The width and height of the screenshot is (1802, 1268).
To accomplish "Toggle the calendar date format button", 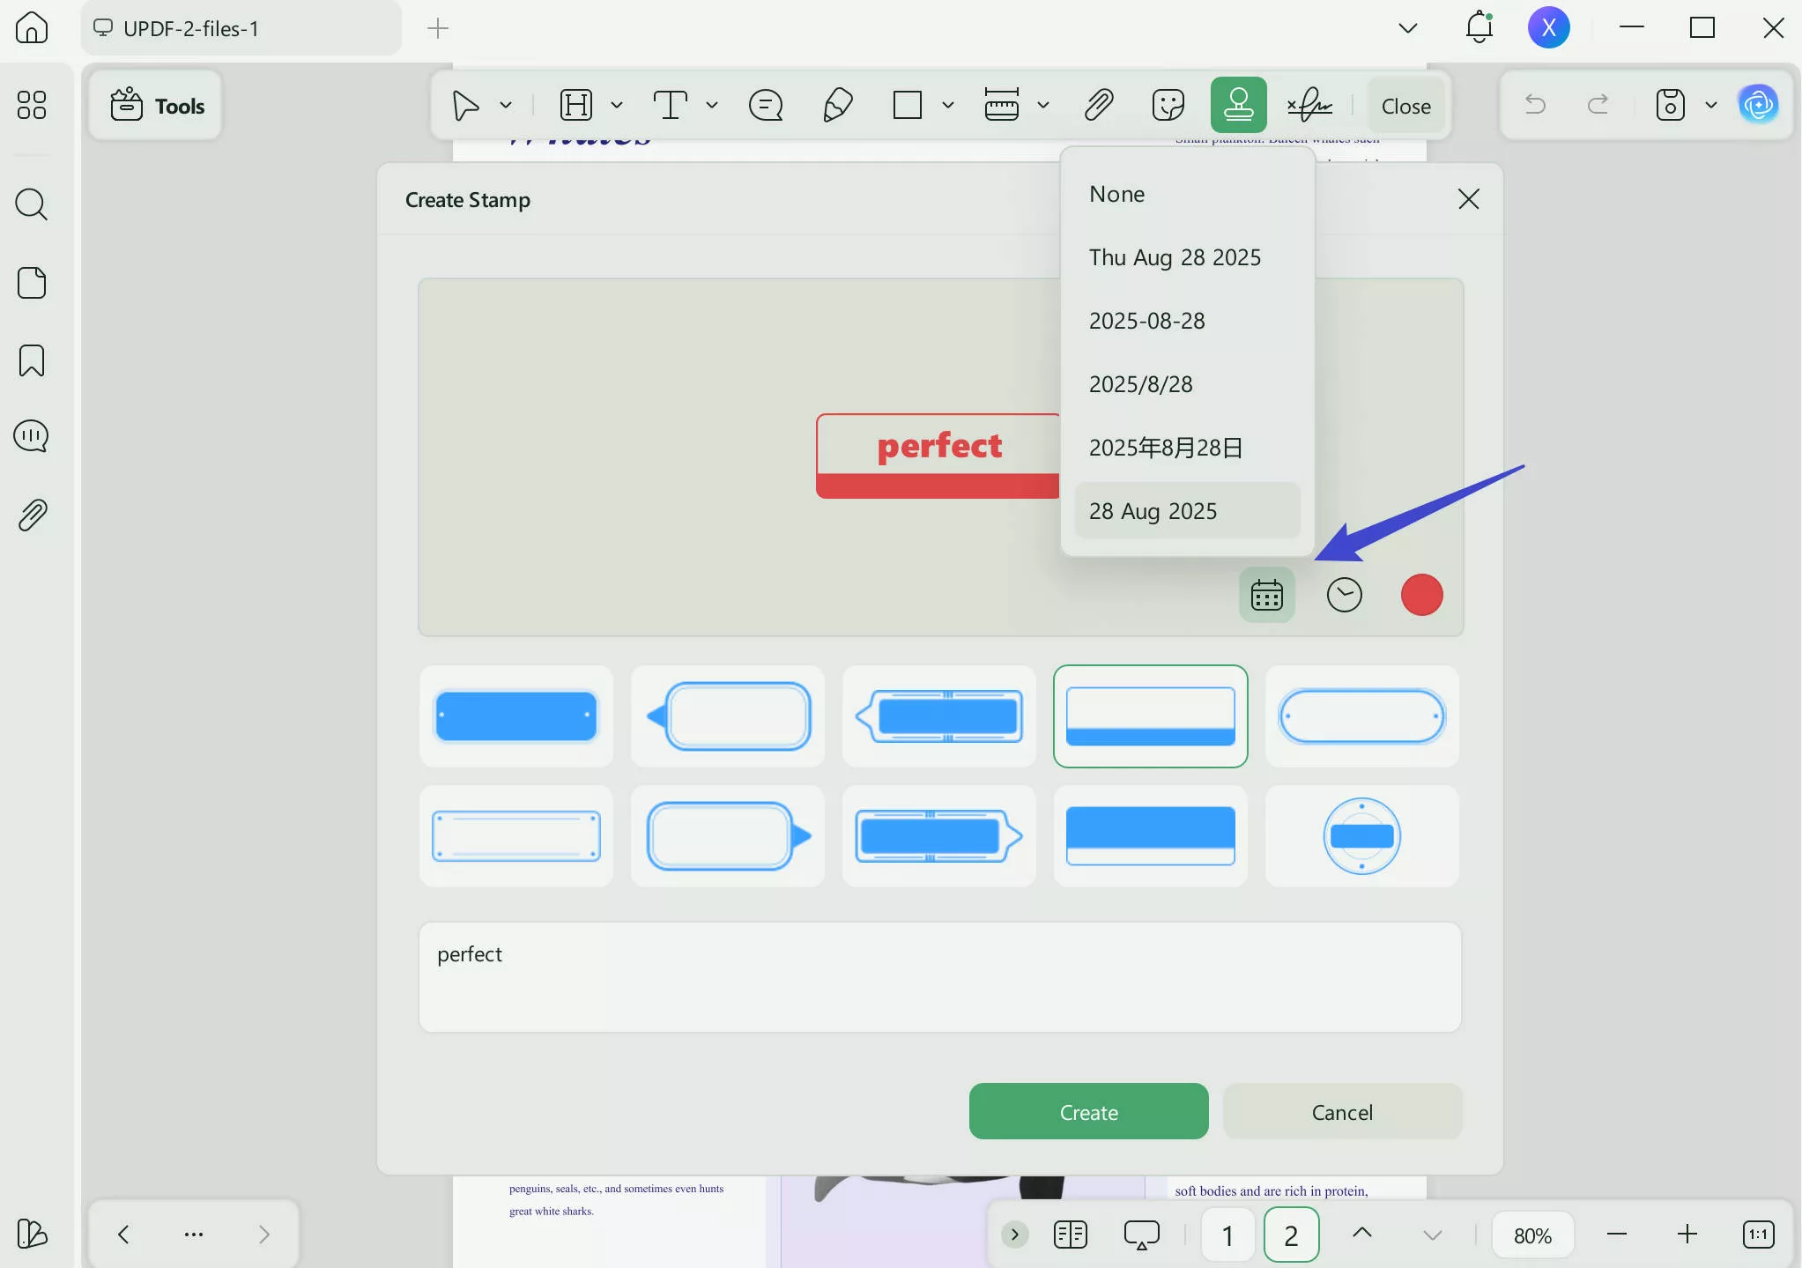I will tap(1266, 595).
